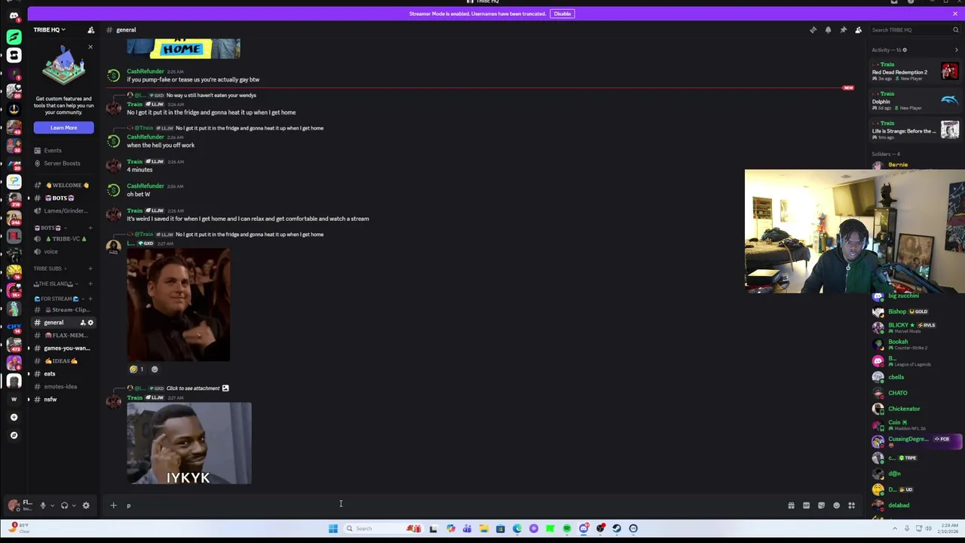Click the IYKYK GIF attachment
Viewport: 965px width, 543px height.
189,443
